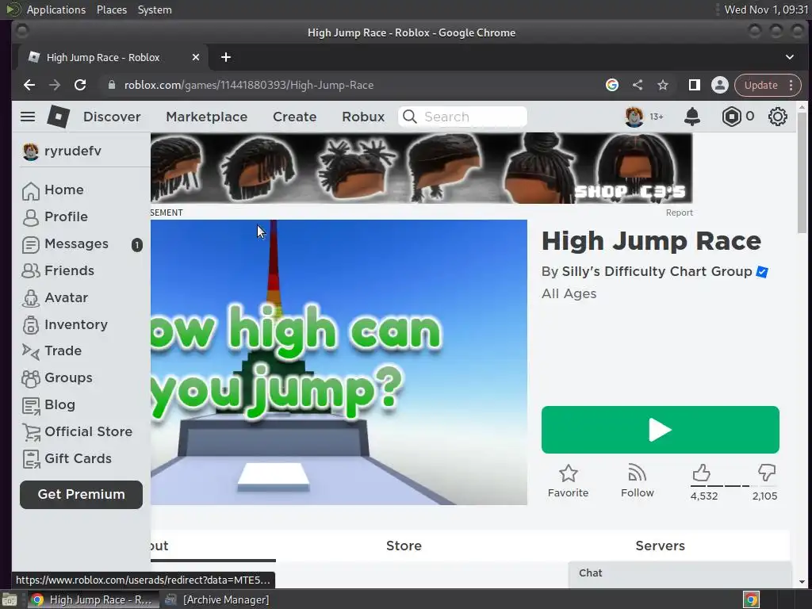Screen dimensions: 812x609
Task: Open the Places menu
Action: point(111,10)
